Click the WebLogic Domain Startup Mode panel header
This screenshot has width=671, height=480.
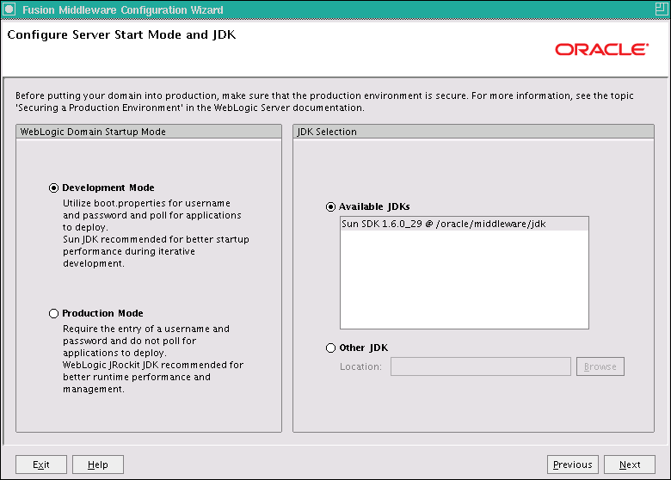(149, 132)
